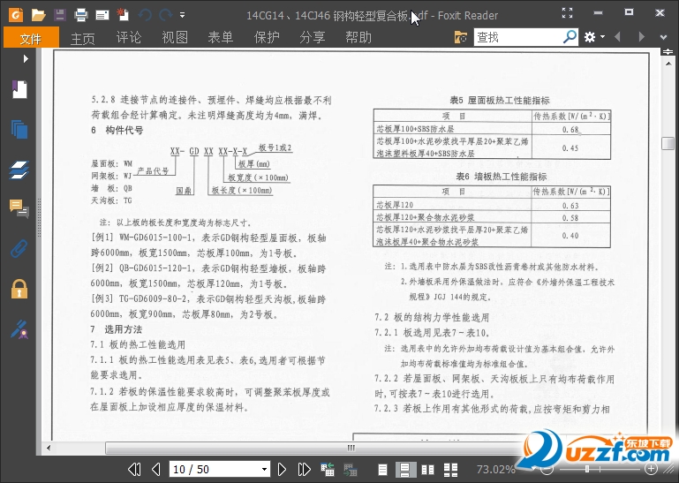Switch to continuous facing view mode
The height and width of the screenshot is (483, 679).
tap(451, 470)
